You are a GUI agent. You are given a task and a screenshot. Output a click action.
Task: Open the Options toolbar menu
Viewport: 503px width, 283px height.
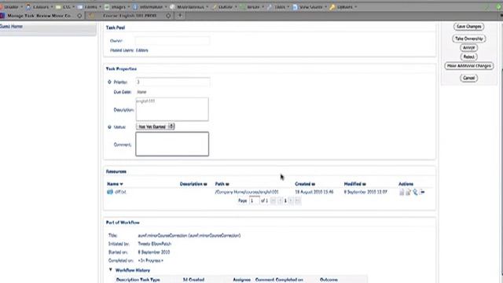(x=343, y=7)
